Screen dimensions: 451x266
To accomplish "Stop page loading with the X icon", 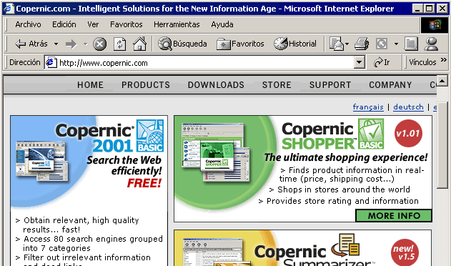I will click(99, 44).
